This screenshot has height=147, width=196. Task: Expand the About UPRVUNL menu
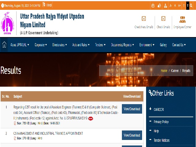pos(20,45)
